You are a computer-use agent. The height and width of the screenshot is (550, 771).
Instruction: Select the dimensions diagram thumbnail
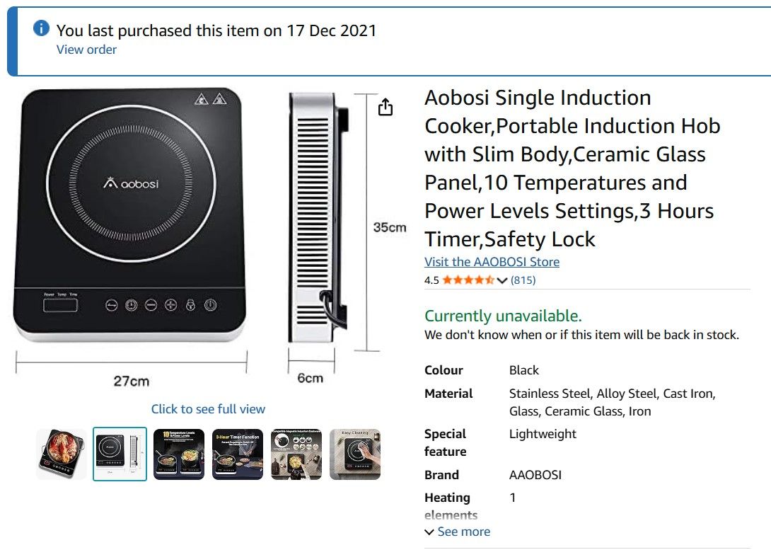(x=120, y=454)
